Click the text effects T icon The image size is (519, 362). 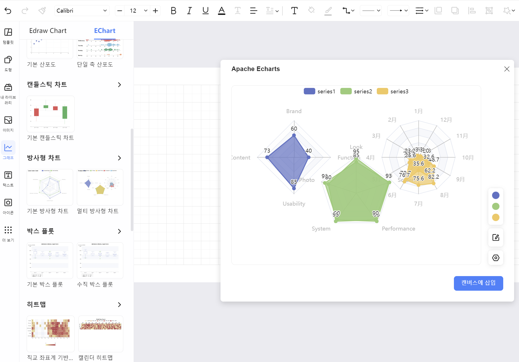point(238,11)
